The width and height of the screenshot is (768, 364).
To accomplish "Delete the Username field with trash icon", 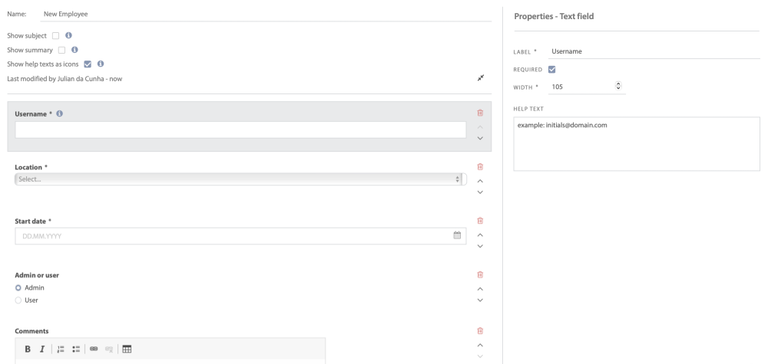I will tap(481, 113).
